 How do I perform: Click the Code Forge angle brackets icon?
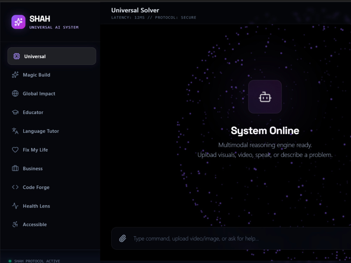click(x=15, y=187)
